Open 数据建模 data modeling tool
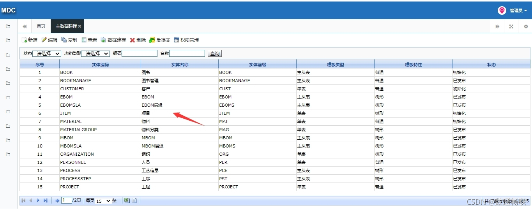Image resolution: width=532 pixels, height=209 pixels. pyautogui.click(x=113, y=40)
